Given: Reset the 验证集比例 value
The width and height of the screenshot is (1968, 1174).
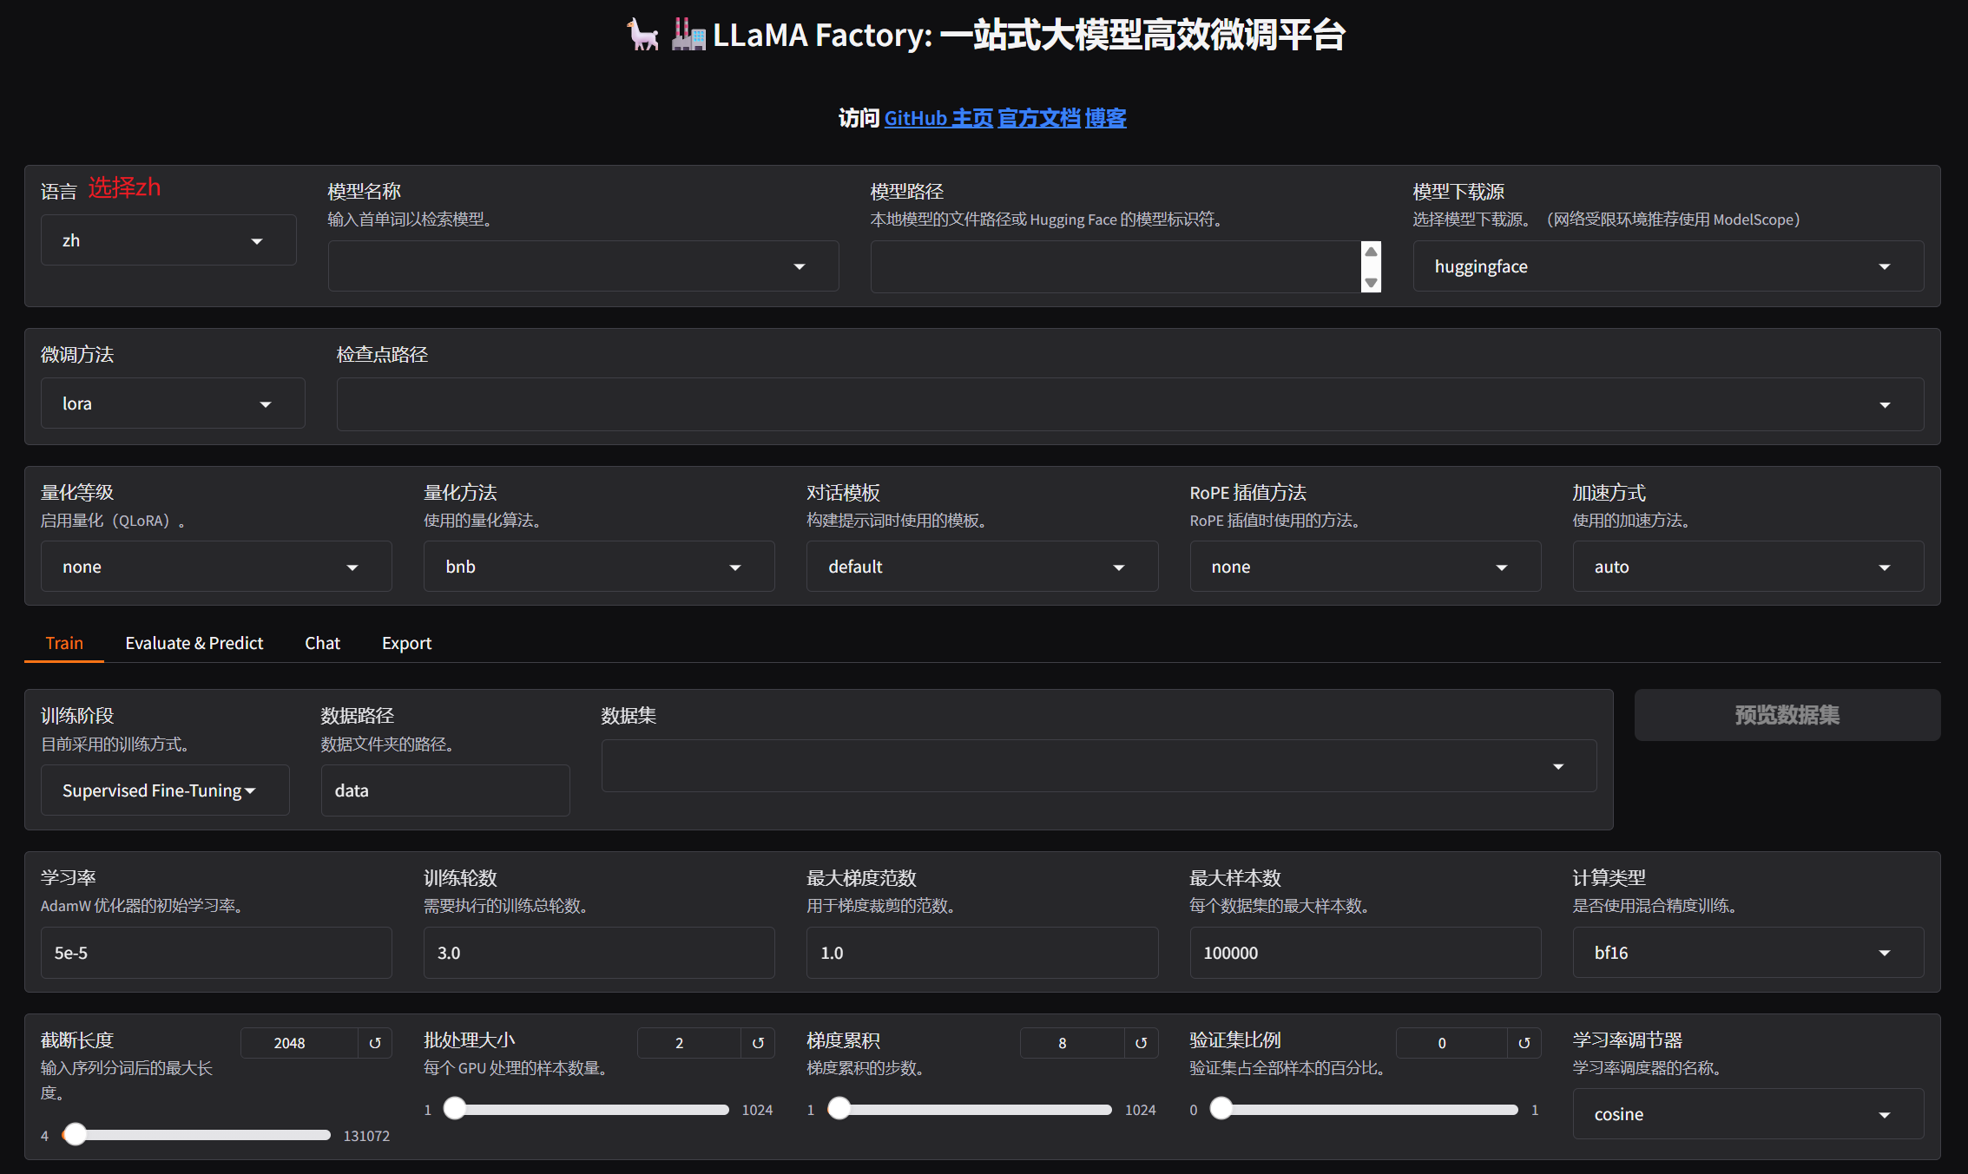Looking at the screenshot, I should (x=1524, y=1043).
